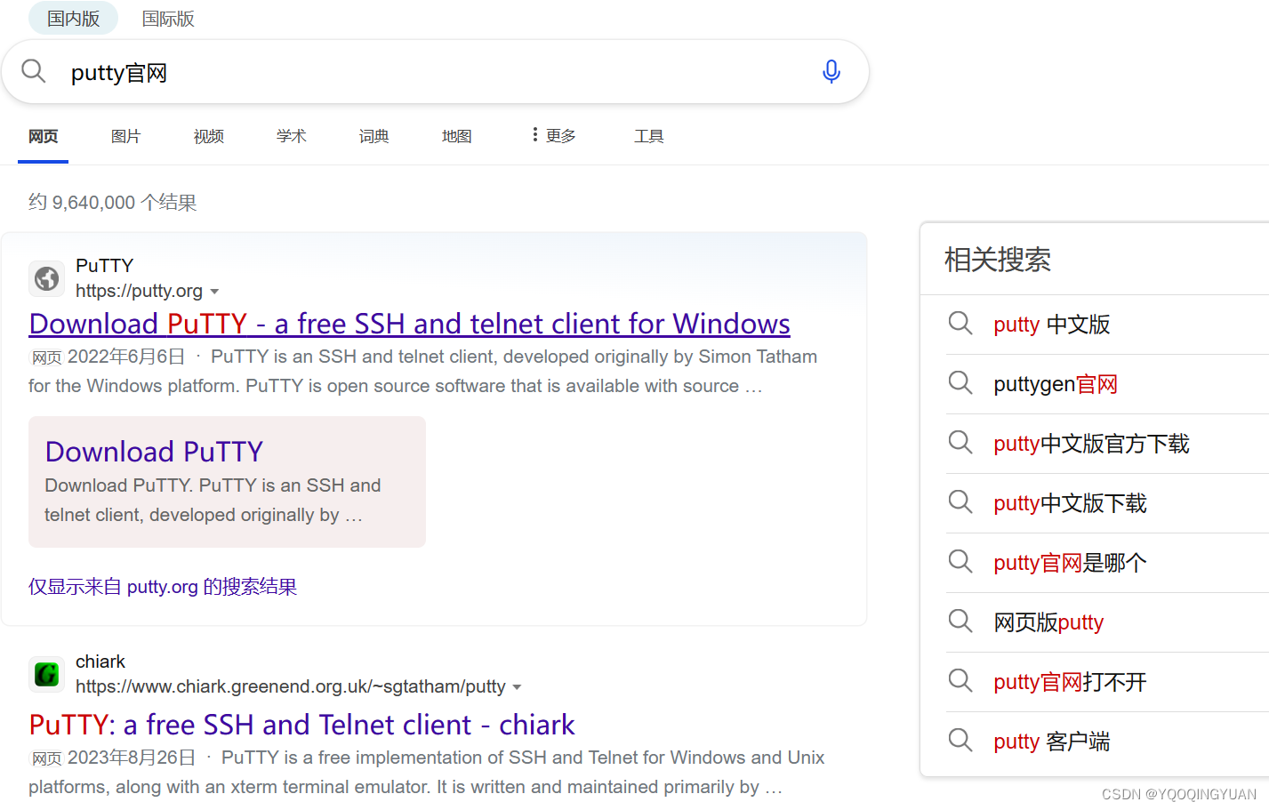This screenshot has width=1269, height=810.
Task: Search related term '网页版putty'
Action: pos(1048,622)
